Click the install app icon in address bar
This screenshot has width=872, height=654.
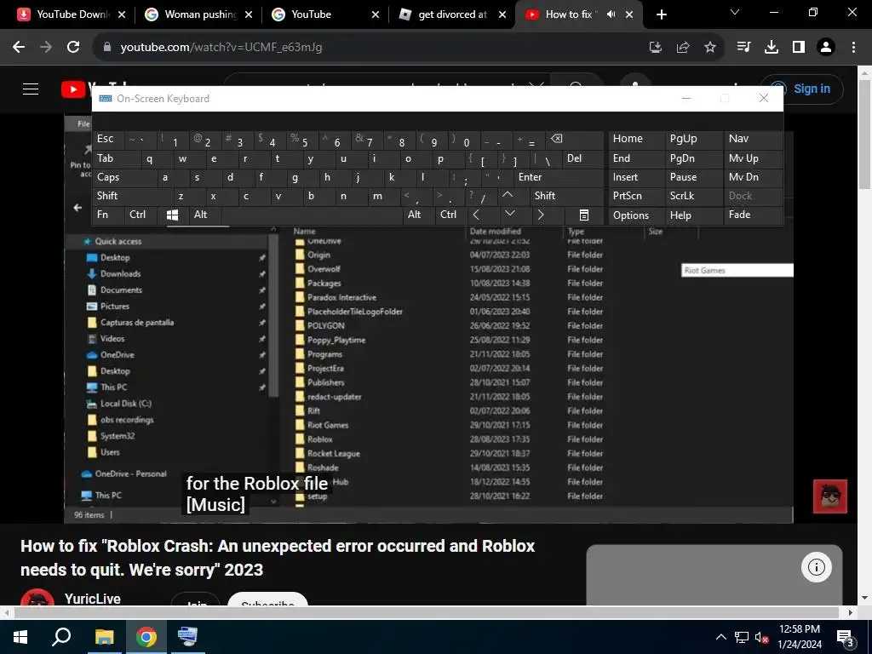[656, 48]
